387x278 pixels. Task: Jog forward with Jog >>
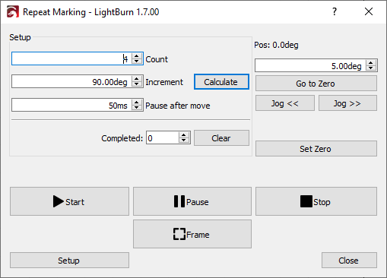(x=347, y=103)
